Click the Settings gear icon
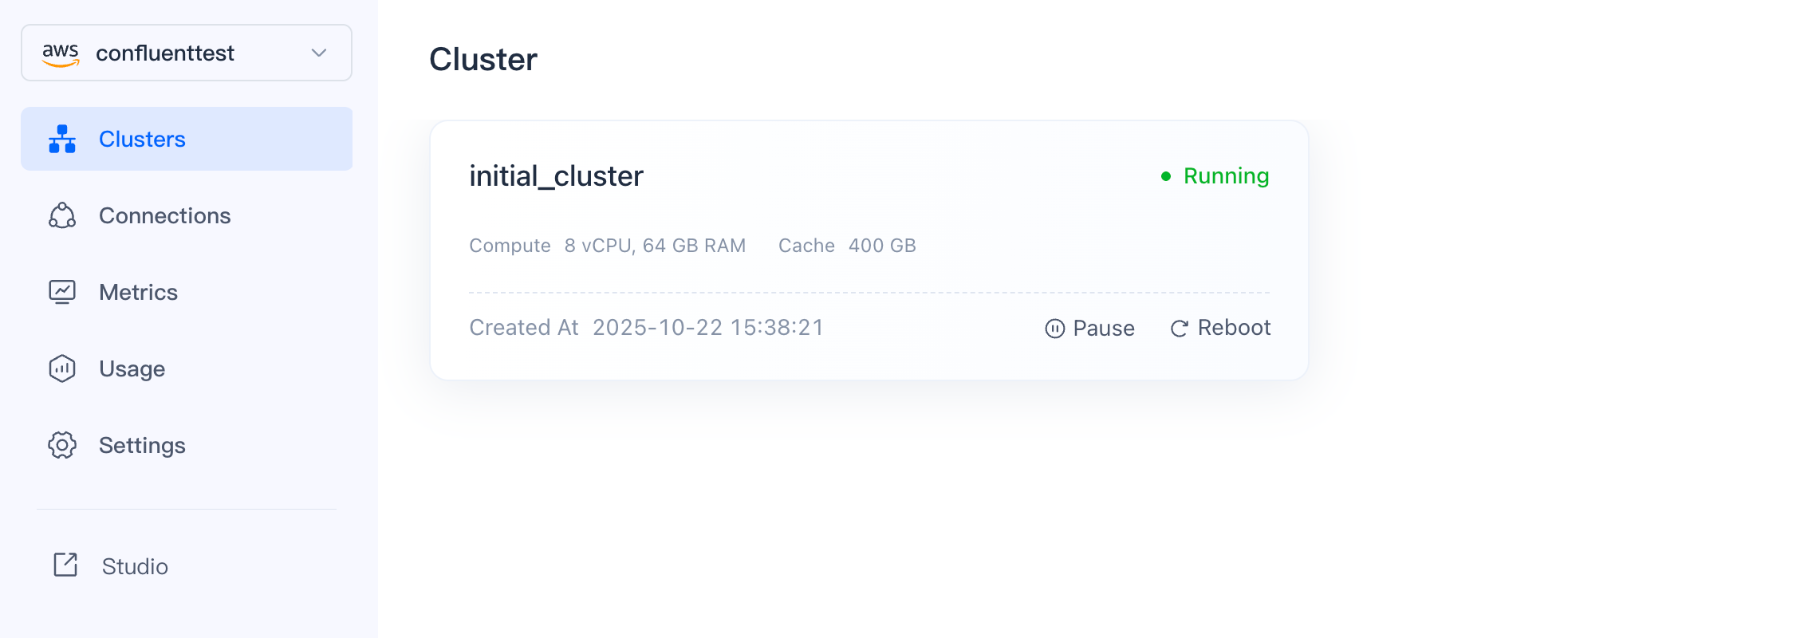1812x638 pixels. 62,445
